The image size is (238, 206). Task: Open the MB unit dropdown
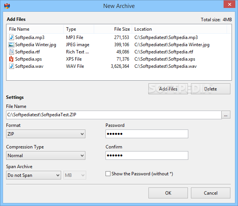75,175
